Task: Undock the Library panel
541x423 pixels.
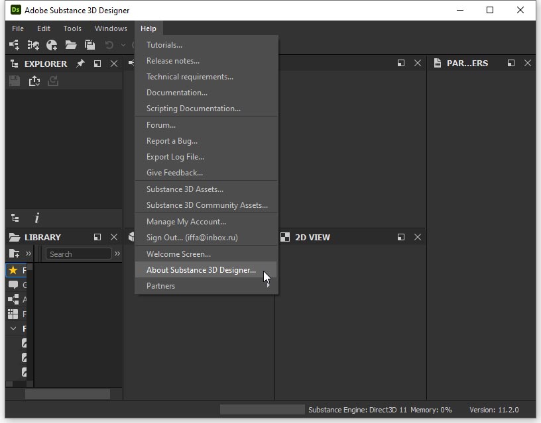Action: click(x=97, y=237)
